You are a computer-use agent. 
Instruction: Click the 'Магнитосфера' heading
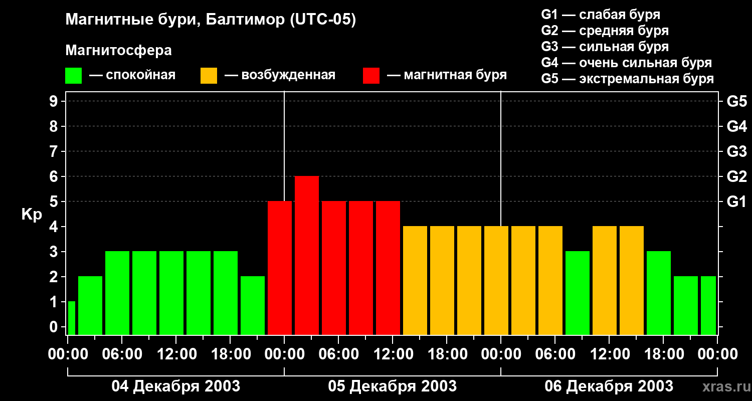119,51
